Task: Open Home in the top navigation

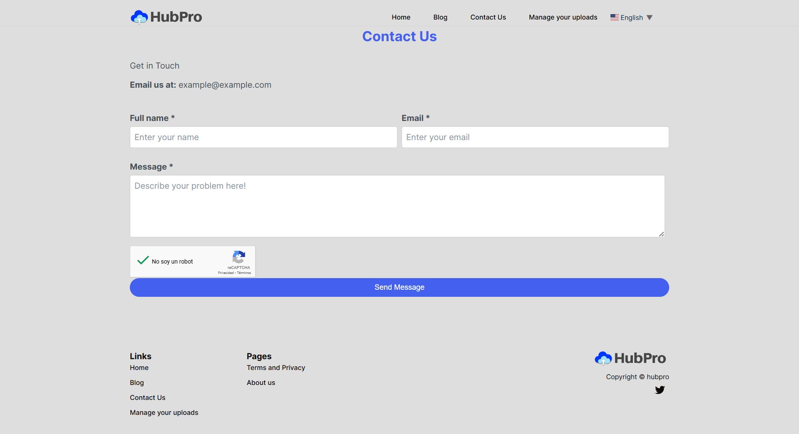Action: coord(401,17)
